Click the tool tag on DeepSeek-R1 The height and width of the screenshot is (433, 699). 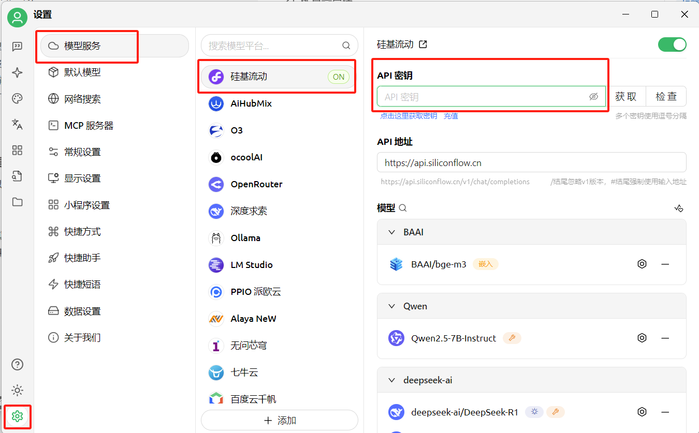pos(556,412)
